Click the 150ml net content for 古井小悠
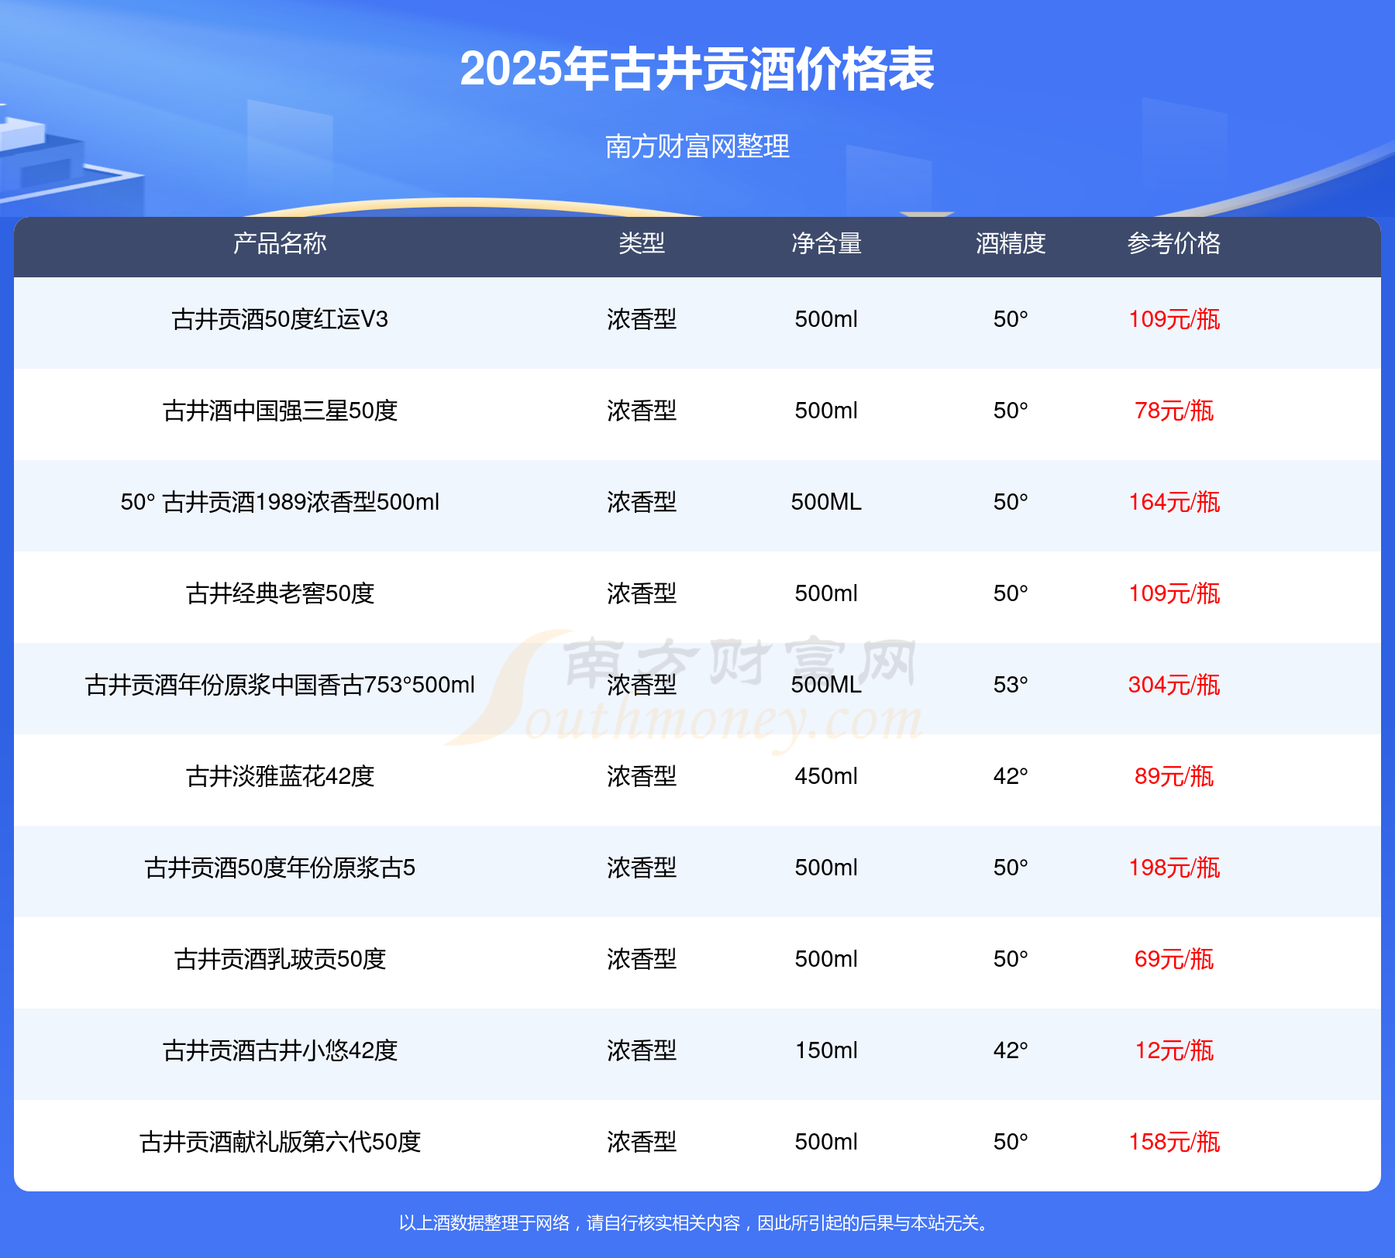Viewport: 1395px width, 1258px height. coord(826,1050)
